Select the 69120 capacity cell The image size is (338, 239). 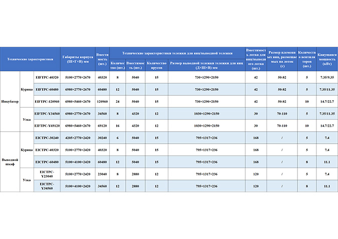tap(102, 126)
